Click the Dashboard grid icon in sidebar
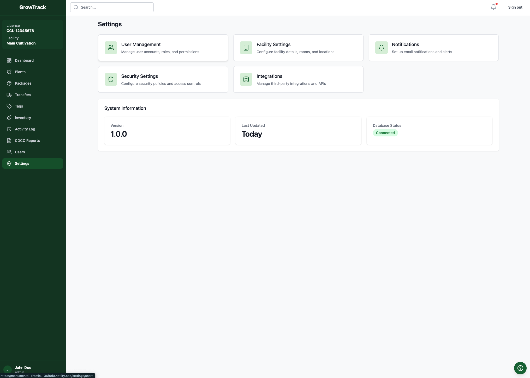The height and width of the screenshot is (378, 530). pyautogui.click(x=9, y=60)
